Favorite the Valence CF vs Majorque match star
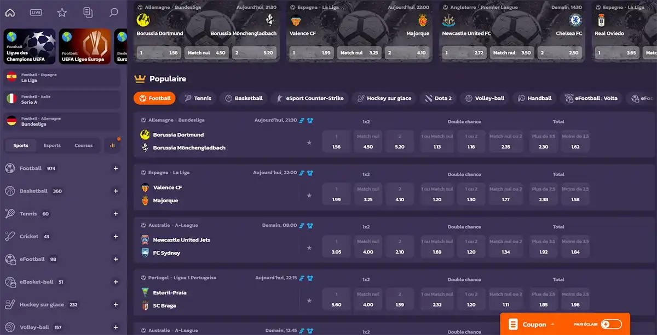This screenshot has height=335, width=657. (309, 195)
